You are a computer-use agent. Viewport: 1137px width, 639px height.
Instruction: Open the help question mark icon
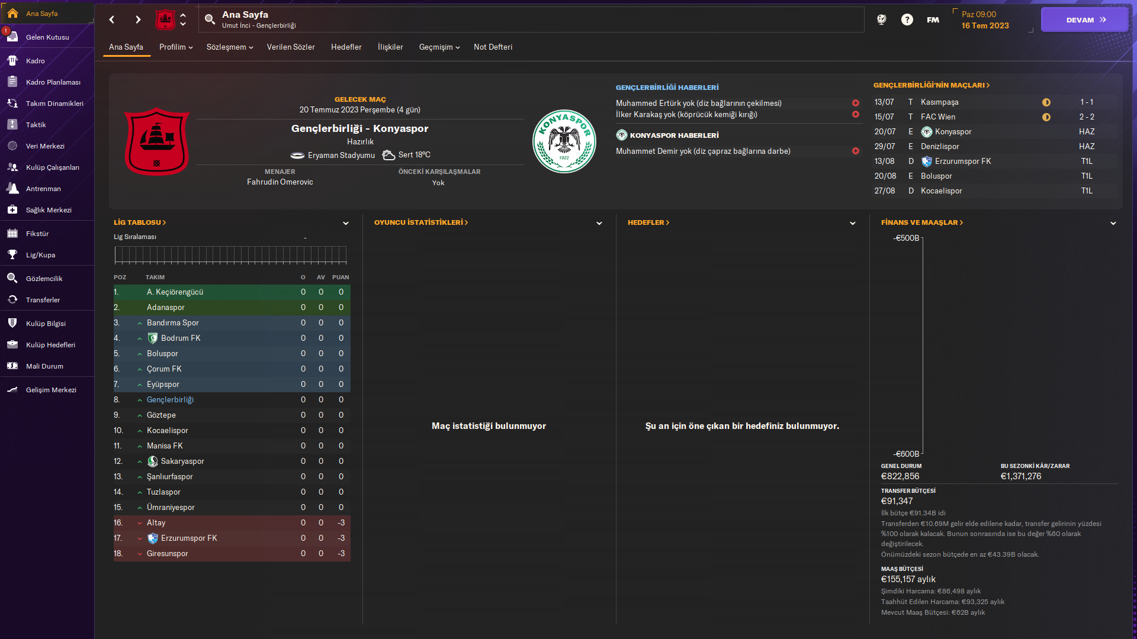[907, 20]
